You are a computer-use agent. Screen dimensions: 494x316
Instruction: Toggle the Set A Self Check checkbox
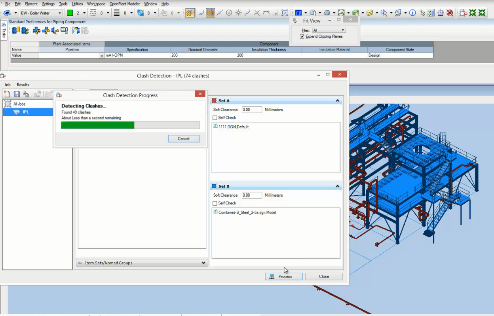coord(215,118)
